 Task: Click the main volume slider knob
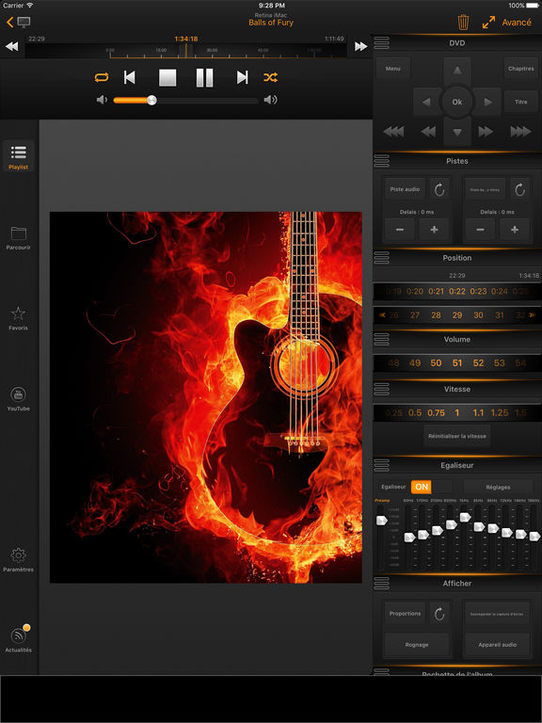pos(151,100)
